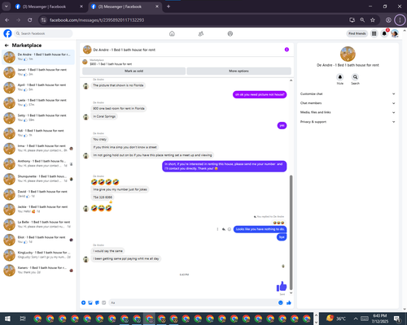Open emoji picker in message field
This screenshot has width=407, height=325.
click(281, 302)
